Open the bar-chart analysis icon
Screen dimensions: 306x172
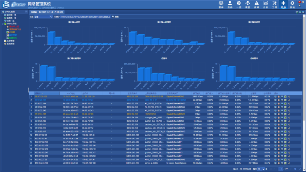[x=266, y=3]
